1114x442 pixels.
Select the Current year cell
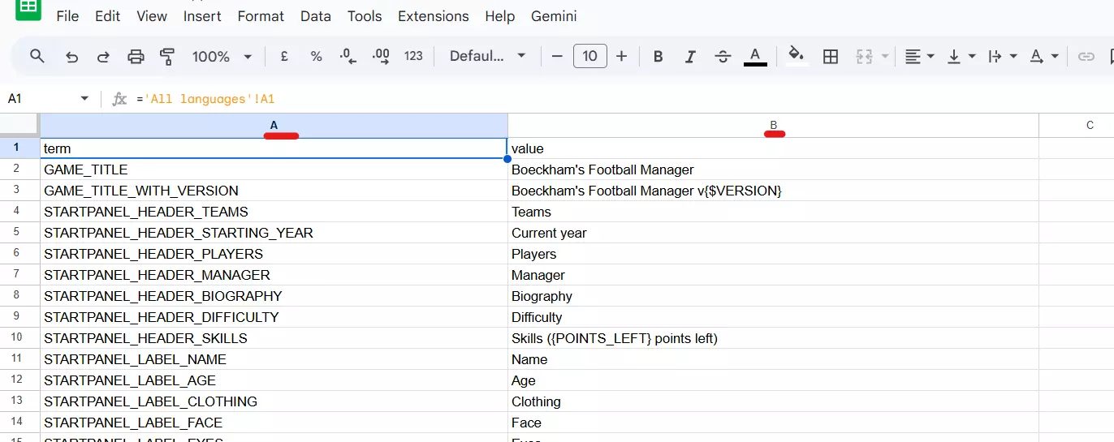pyautogui.click(x=773, y=233)
